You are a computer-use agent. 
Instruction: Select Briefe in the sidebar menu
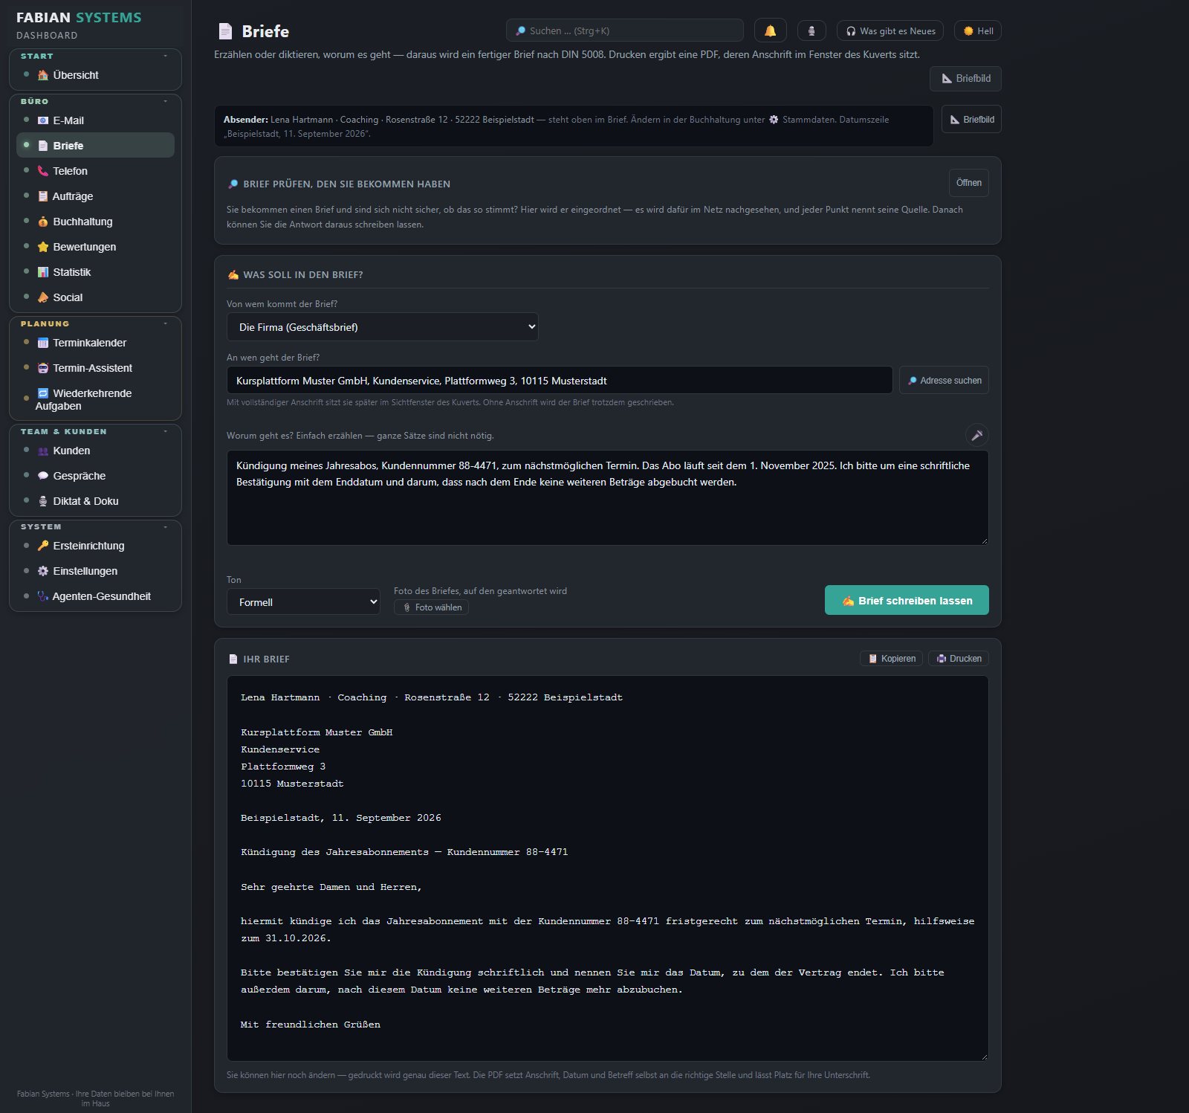click(95, 146)
